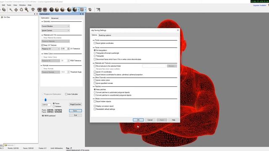
Task: Click highlighted sphere icon beside wireframe icon
Action: tap(75, 10)
